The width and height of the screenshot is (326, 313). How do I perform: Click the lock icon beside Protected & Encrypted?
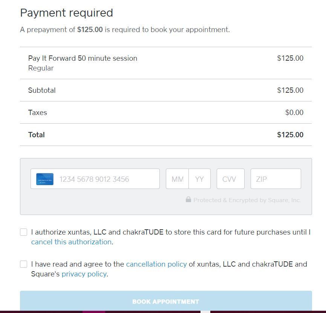point(188,199)
